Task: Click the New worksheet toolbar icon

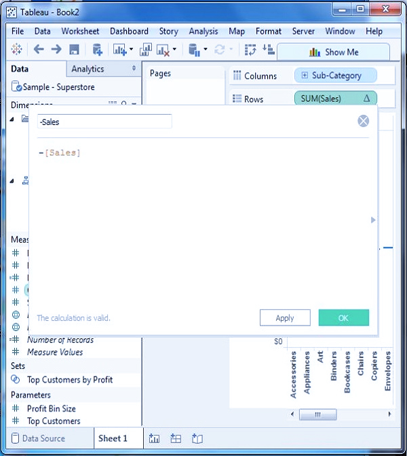Action: tap(119, 50)
